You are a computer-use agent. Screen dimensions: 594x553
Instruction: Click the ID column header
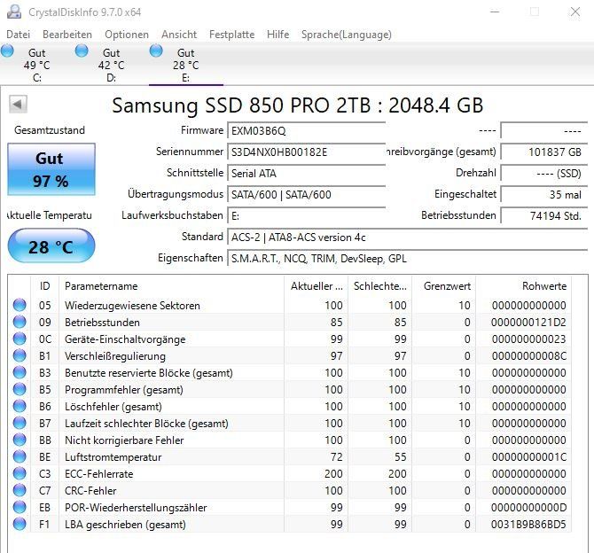[44, 286]
